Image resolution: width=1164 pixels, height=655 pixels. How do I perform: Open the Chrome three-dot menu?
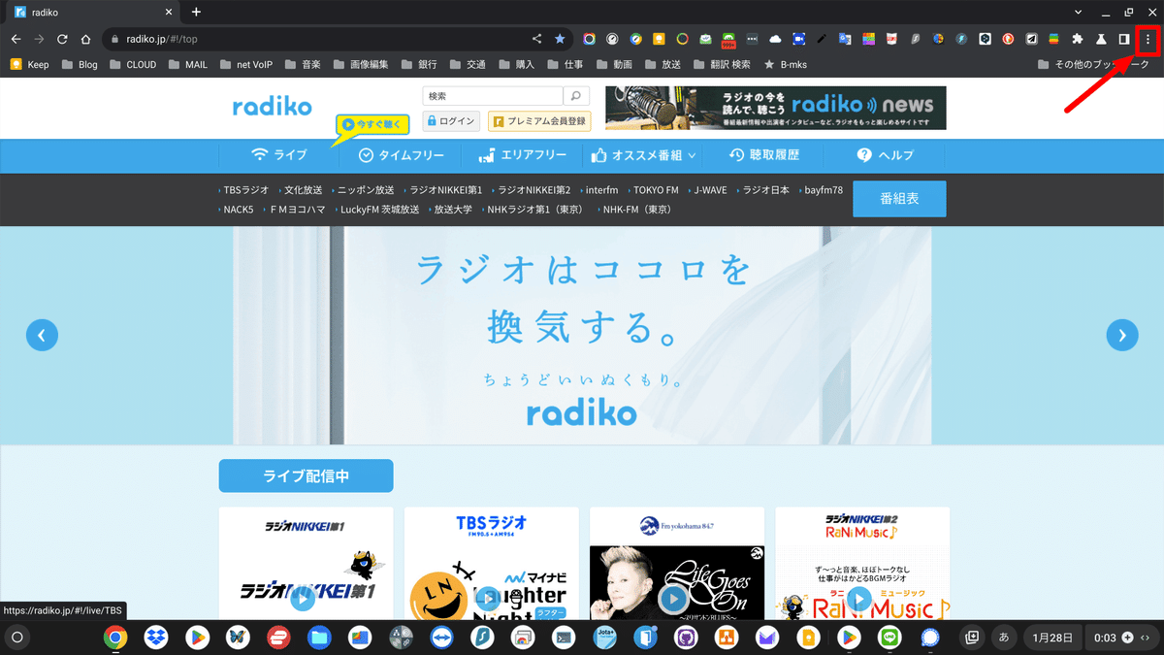(1148, 39)
